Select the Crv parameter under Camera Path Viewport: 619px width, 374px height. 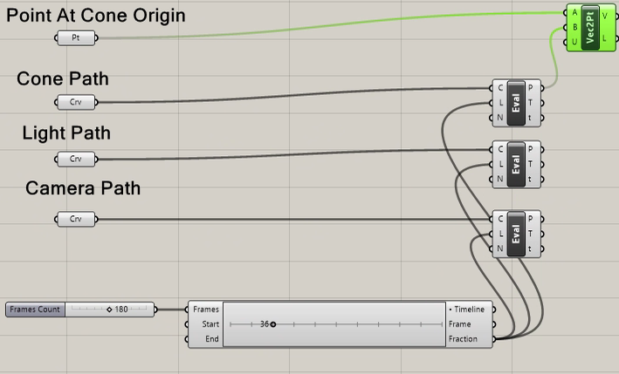[75, 219]
